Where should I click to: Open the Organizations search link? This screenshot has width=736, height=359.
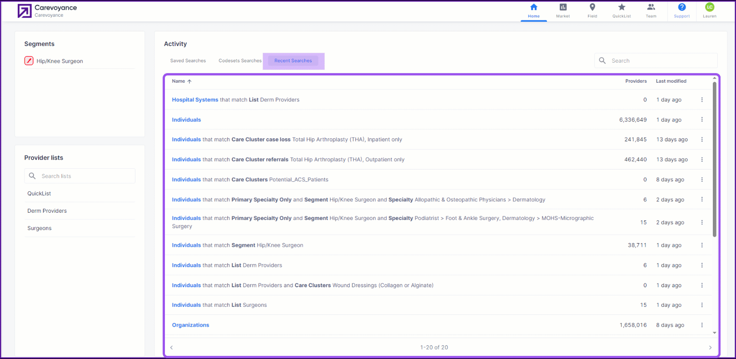click(x=190, y=325)
